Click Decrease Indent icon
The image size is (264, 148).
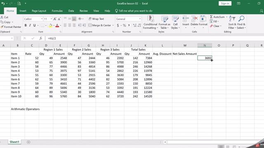(80, 25)
